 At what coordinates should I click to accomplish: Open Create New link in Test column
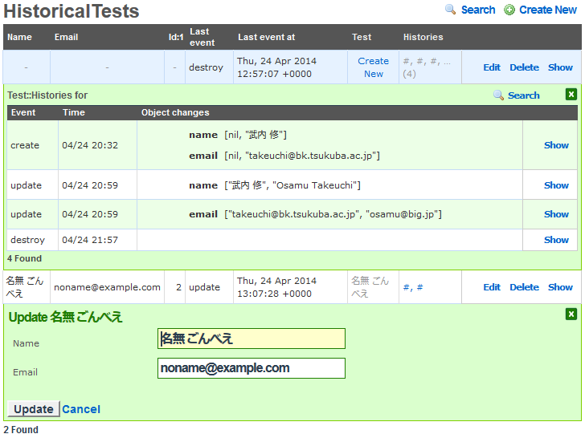(373, 67)
